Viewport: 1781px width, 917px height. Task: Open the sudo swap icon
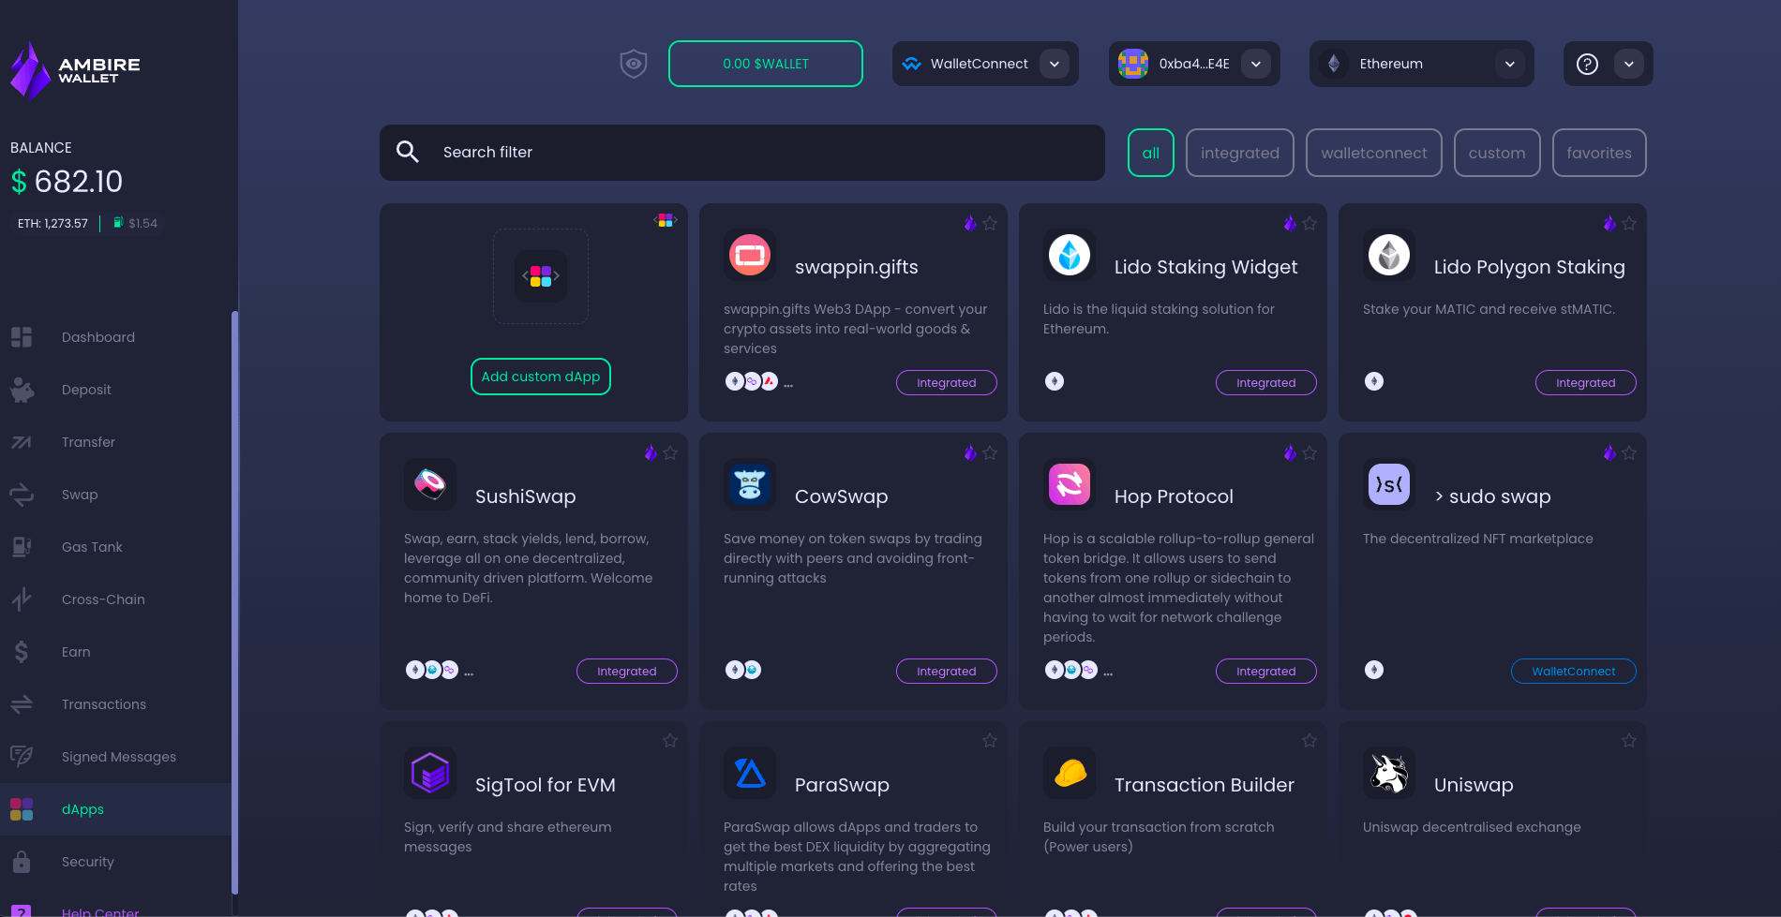pos(1389,484)
